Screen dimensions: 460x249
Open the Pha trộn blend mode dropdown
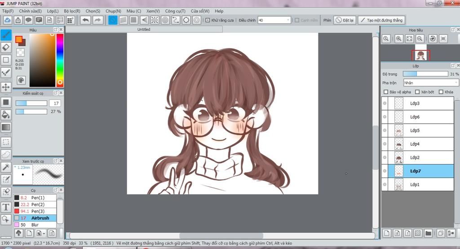(430, 83)
